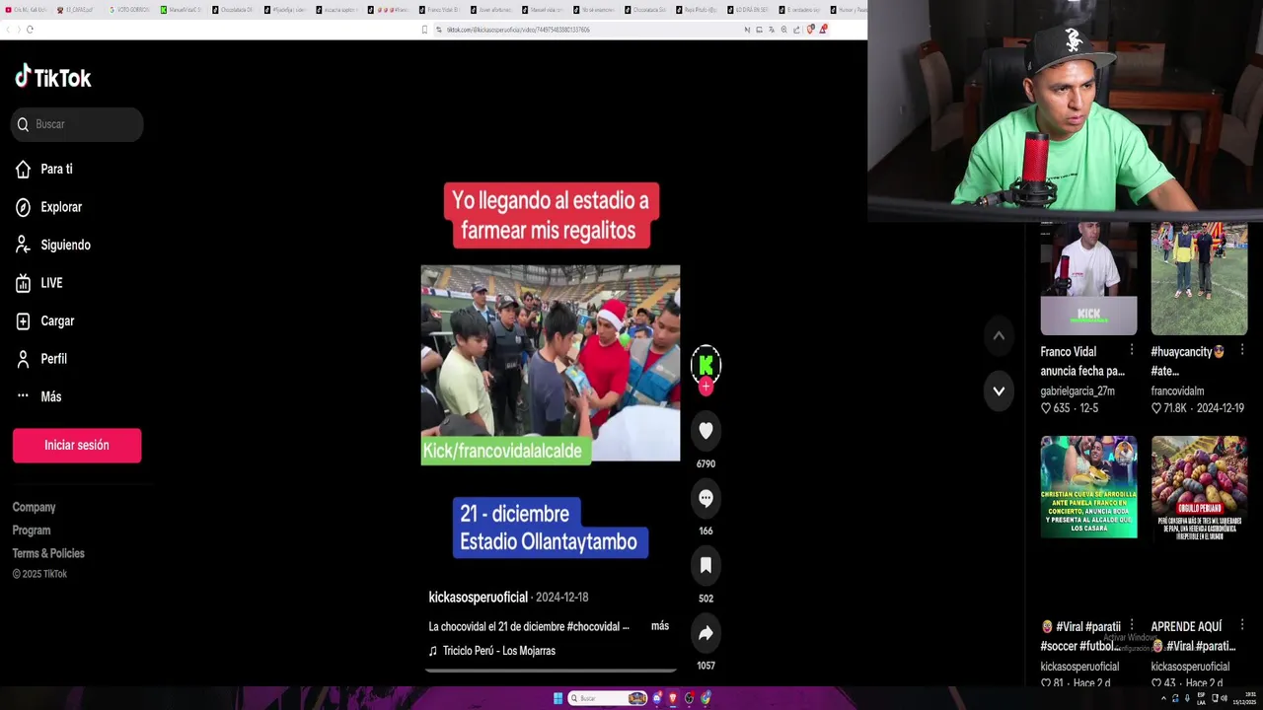Open the Company footer link
Viewport: 1263px width, 710px height.
pyautogui.click(x=34, y=507)
